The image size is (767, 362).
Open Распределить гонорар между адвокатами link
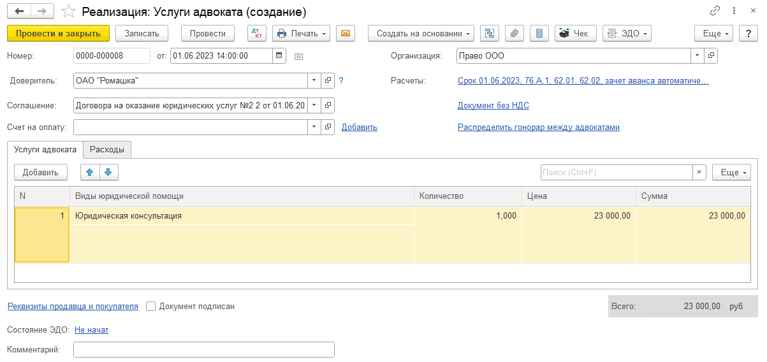pyautogui.click(x=538, y=127)
